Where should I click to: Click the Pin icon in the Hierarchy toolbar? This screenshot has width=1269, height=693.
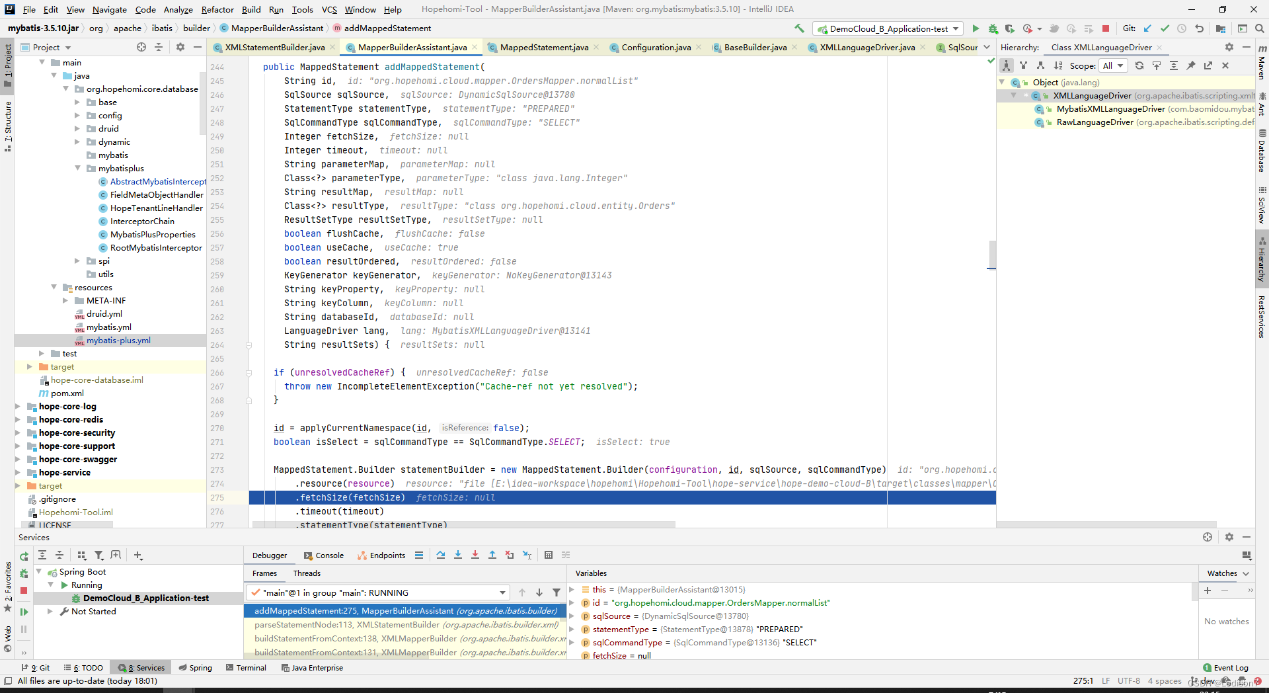[x=1191, y=65]
